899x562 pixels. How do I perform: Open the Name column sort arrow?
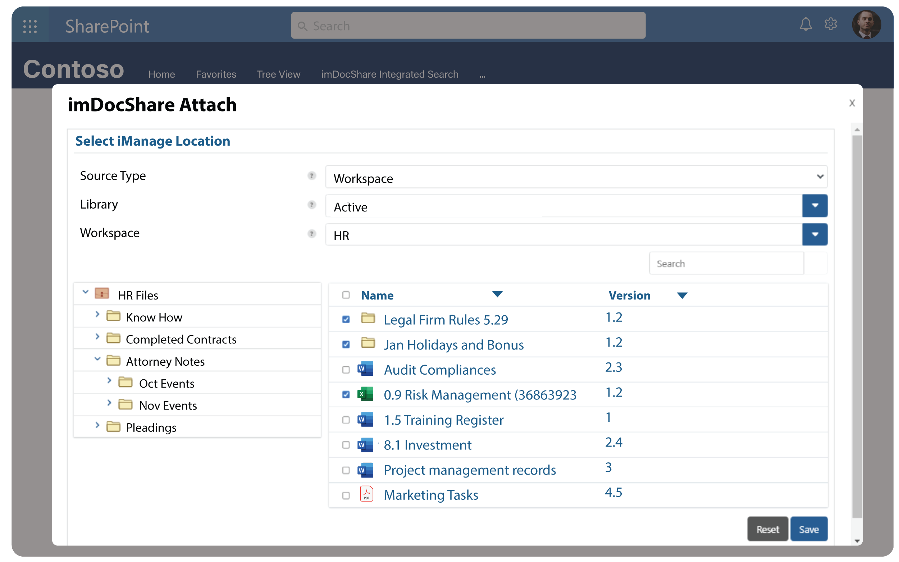(x=497, y=294)
